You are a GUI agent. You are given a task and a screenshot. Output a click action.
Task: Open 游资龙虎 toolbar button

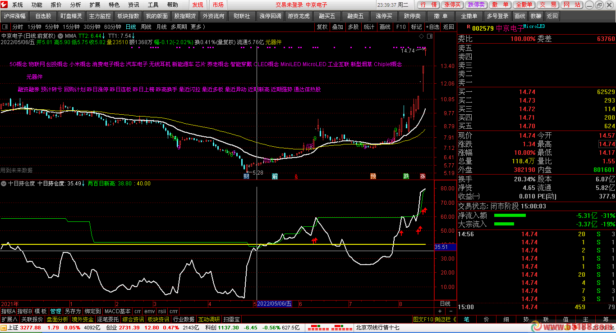pyautogui.click(x=299, y=16)
